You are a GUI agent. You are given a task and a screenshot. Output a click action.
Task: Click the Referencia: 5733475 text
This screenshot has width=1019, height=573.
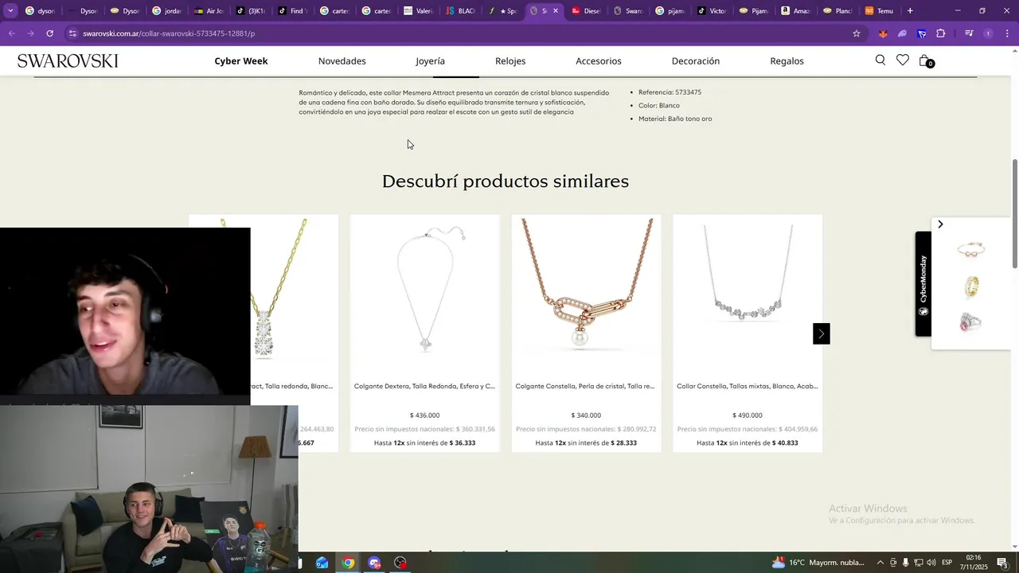pos(670,92)
